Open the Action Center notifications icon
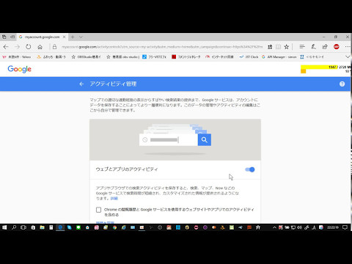The image size is (352, 264). (345, 227)
